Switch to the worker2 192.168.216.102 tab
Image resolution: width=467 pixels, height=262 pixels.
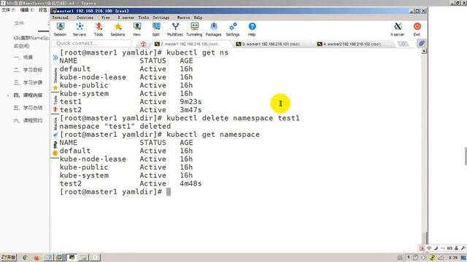(x=352, y=44)
